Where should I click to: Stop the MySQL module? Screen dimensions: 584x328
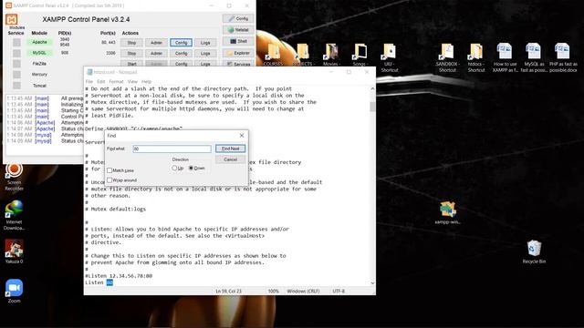(x=131, y=53)
